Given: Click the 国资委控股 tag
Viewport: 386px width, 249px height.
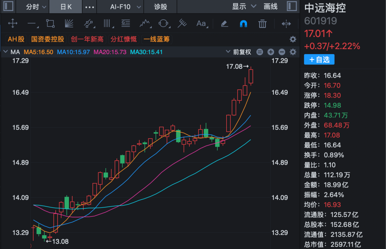Looking at the screenshot, I should (48, 39).
